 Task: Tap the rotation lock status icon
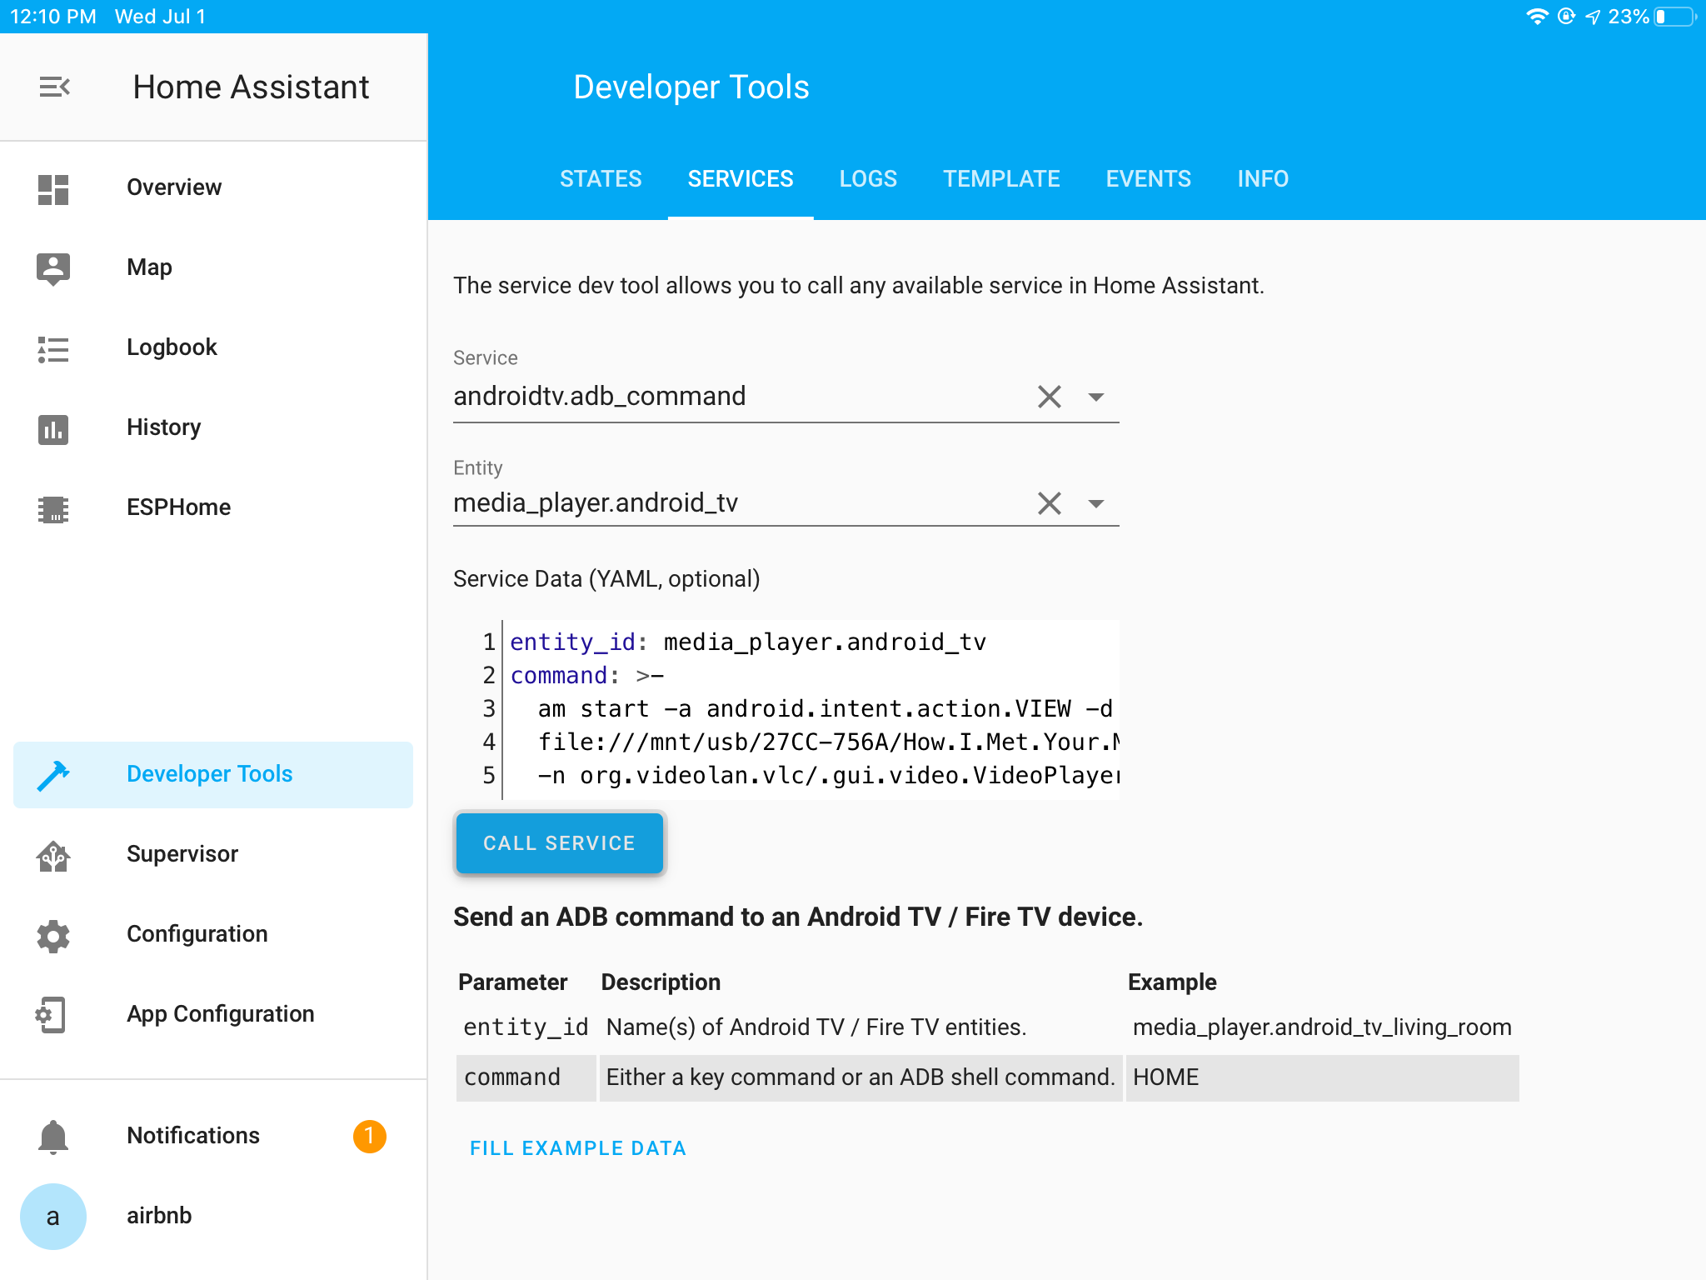tap(1566, 17)
